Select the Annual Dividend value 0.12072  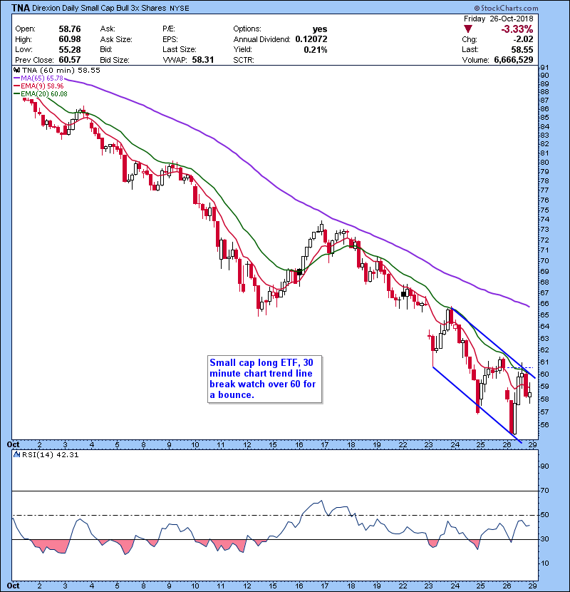(x=311, y=39)
